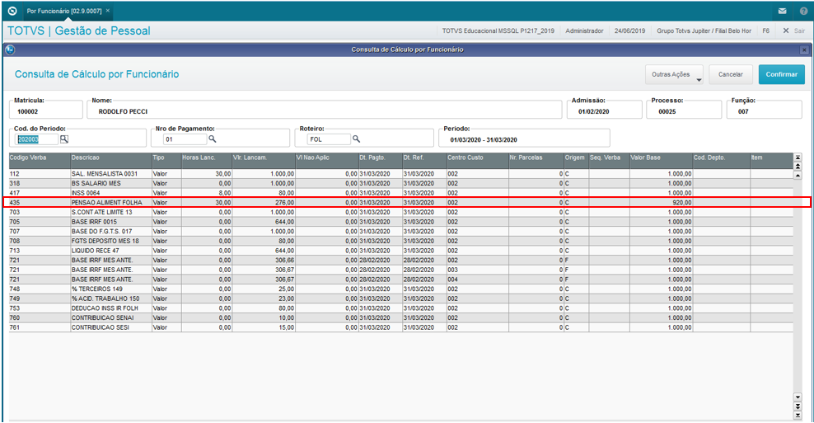Select row PENSAO ALIMENT FOLHA
This screenshot has height=423, width=814.
[400, 203]
